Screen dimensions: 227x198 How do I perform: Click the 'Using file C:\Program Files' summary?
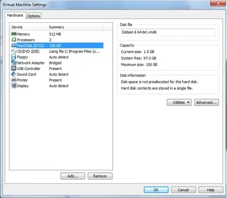(74, 51)
